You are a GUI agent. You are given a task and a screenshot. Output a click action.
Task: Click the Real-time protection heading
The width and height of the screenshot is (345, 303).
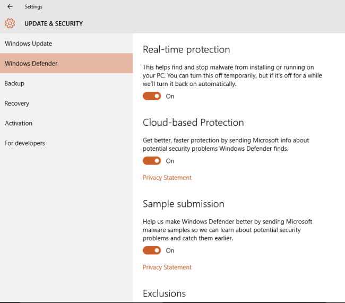point(186,50)
